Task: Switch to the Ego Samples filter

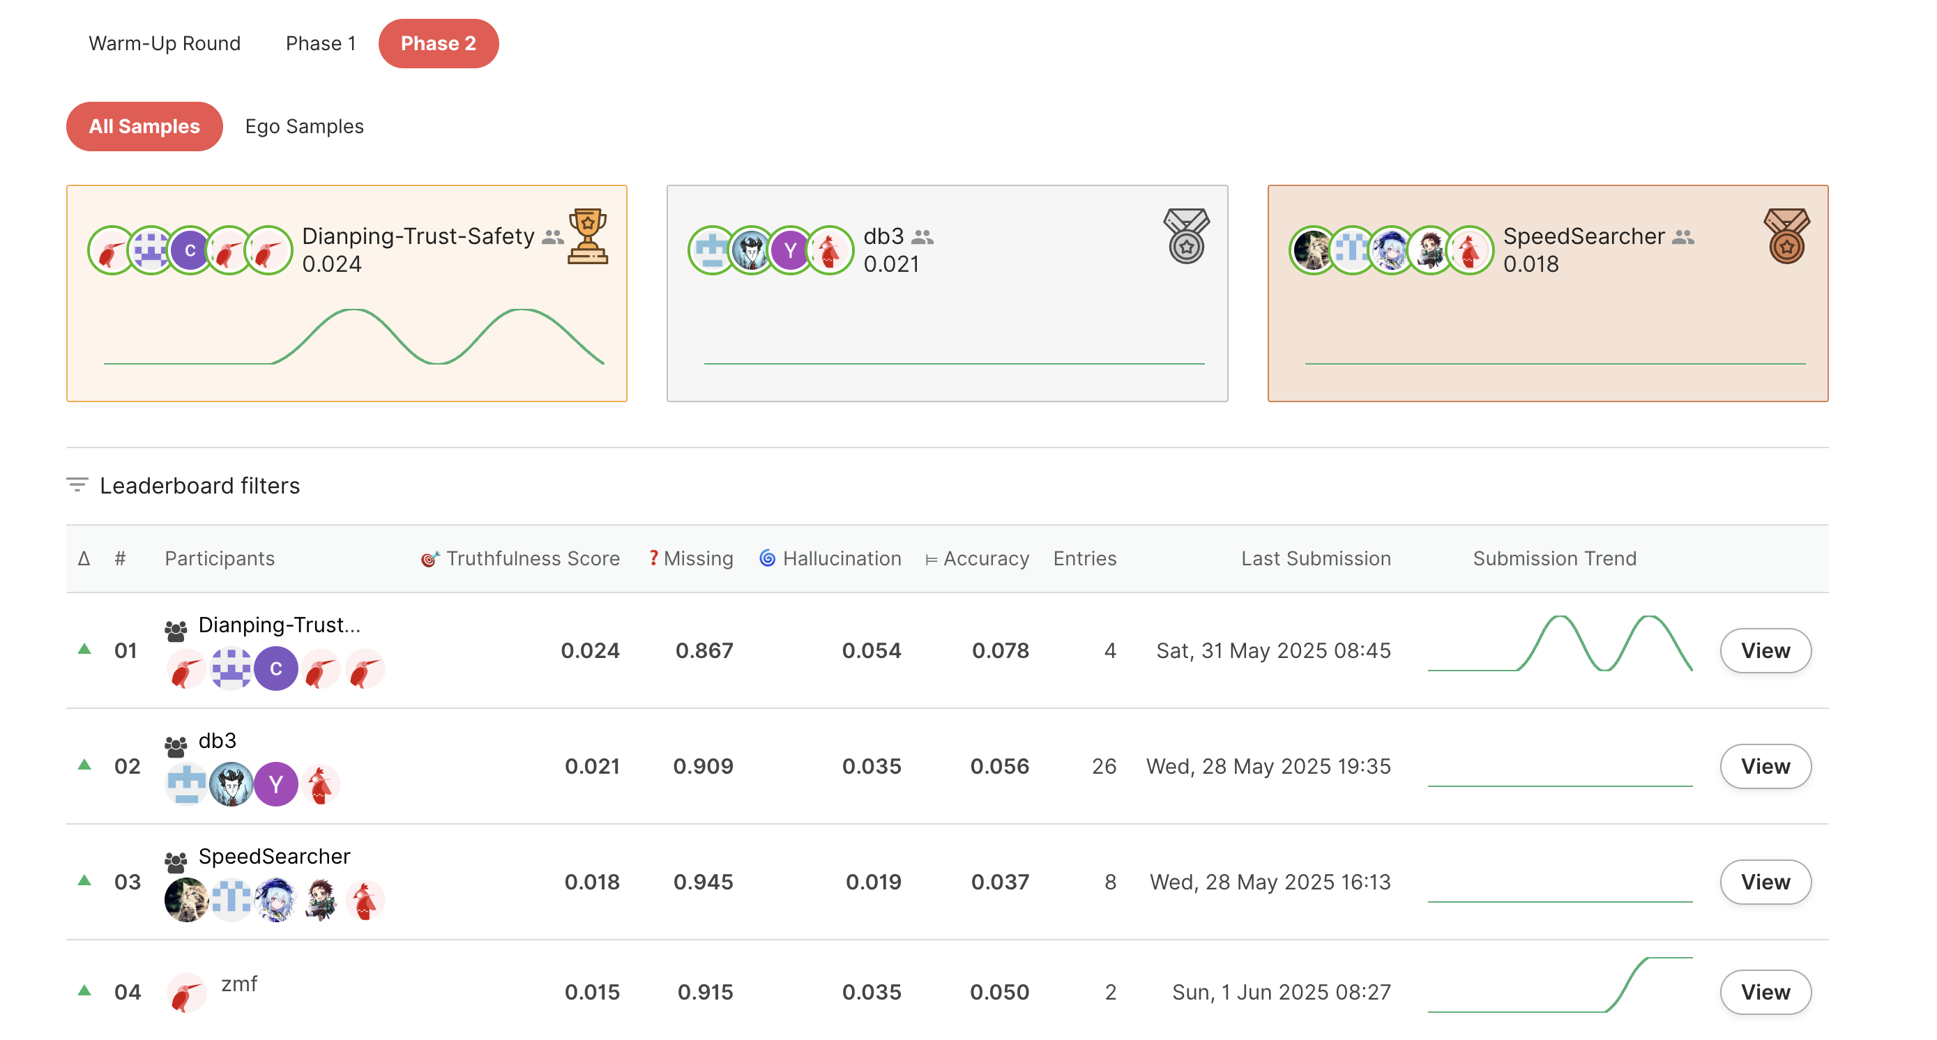Action: tap(304, 126)
